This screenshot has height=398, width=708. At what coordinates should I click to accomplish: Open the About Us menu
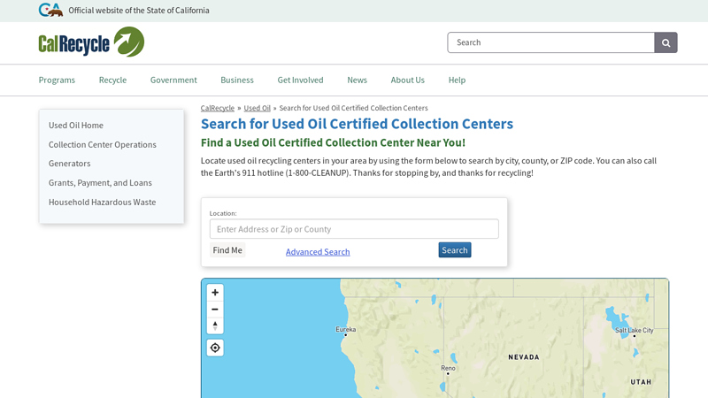(408, 80)
